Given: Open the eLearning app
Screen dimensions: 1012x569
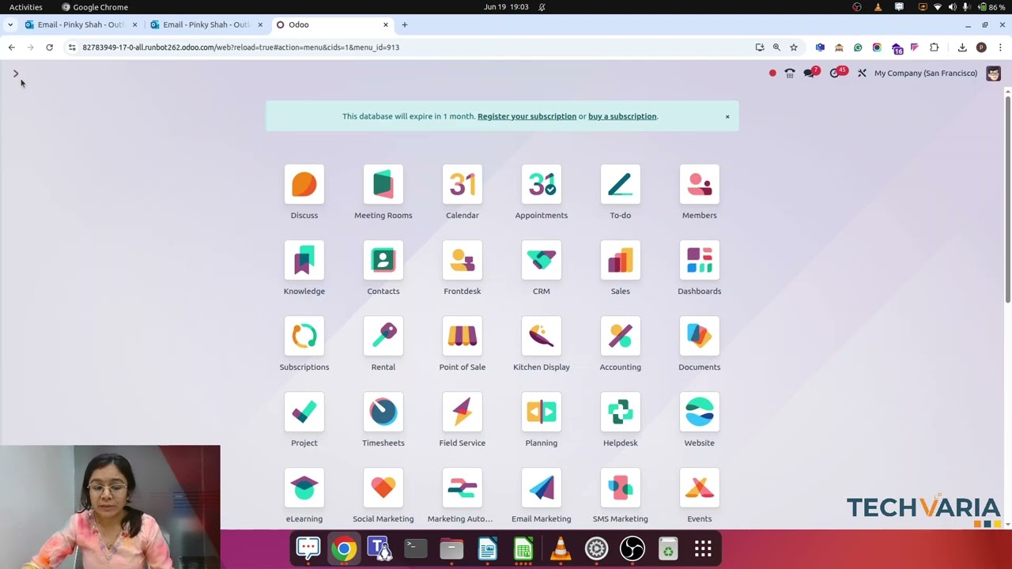Looking at the screenshot, I should [304, 488].
